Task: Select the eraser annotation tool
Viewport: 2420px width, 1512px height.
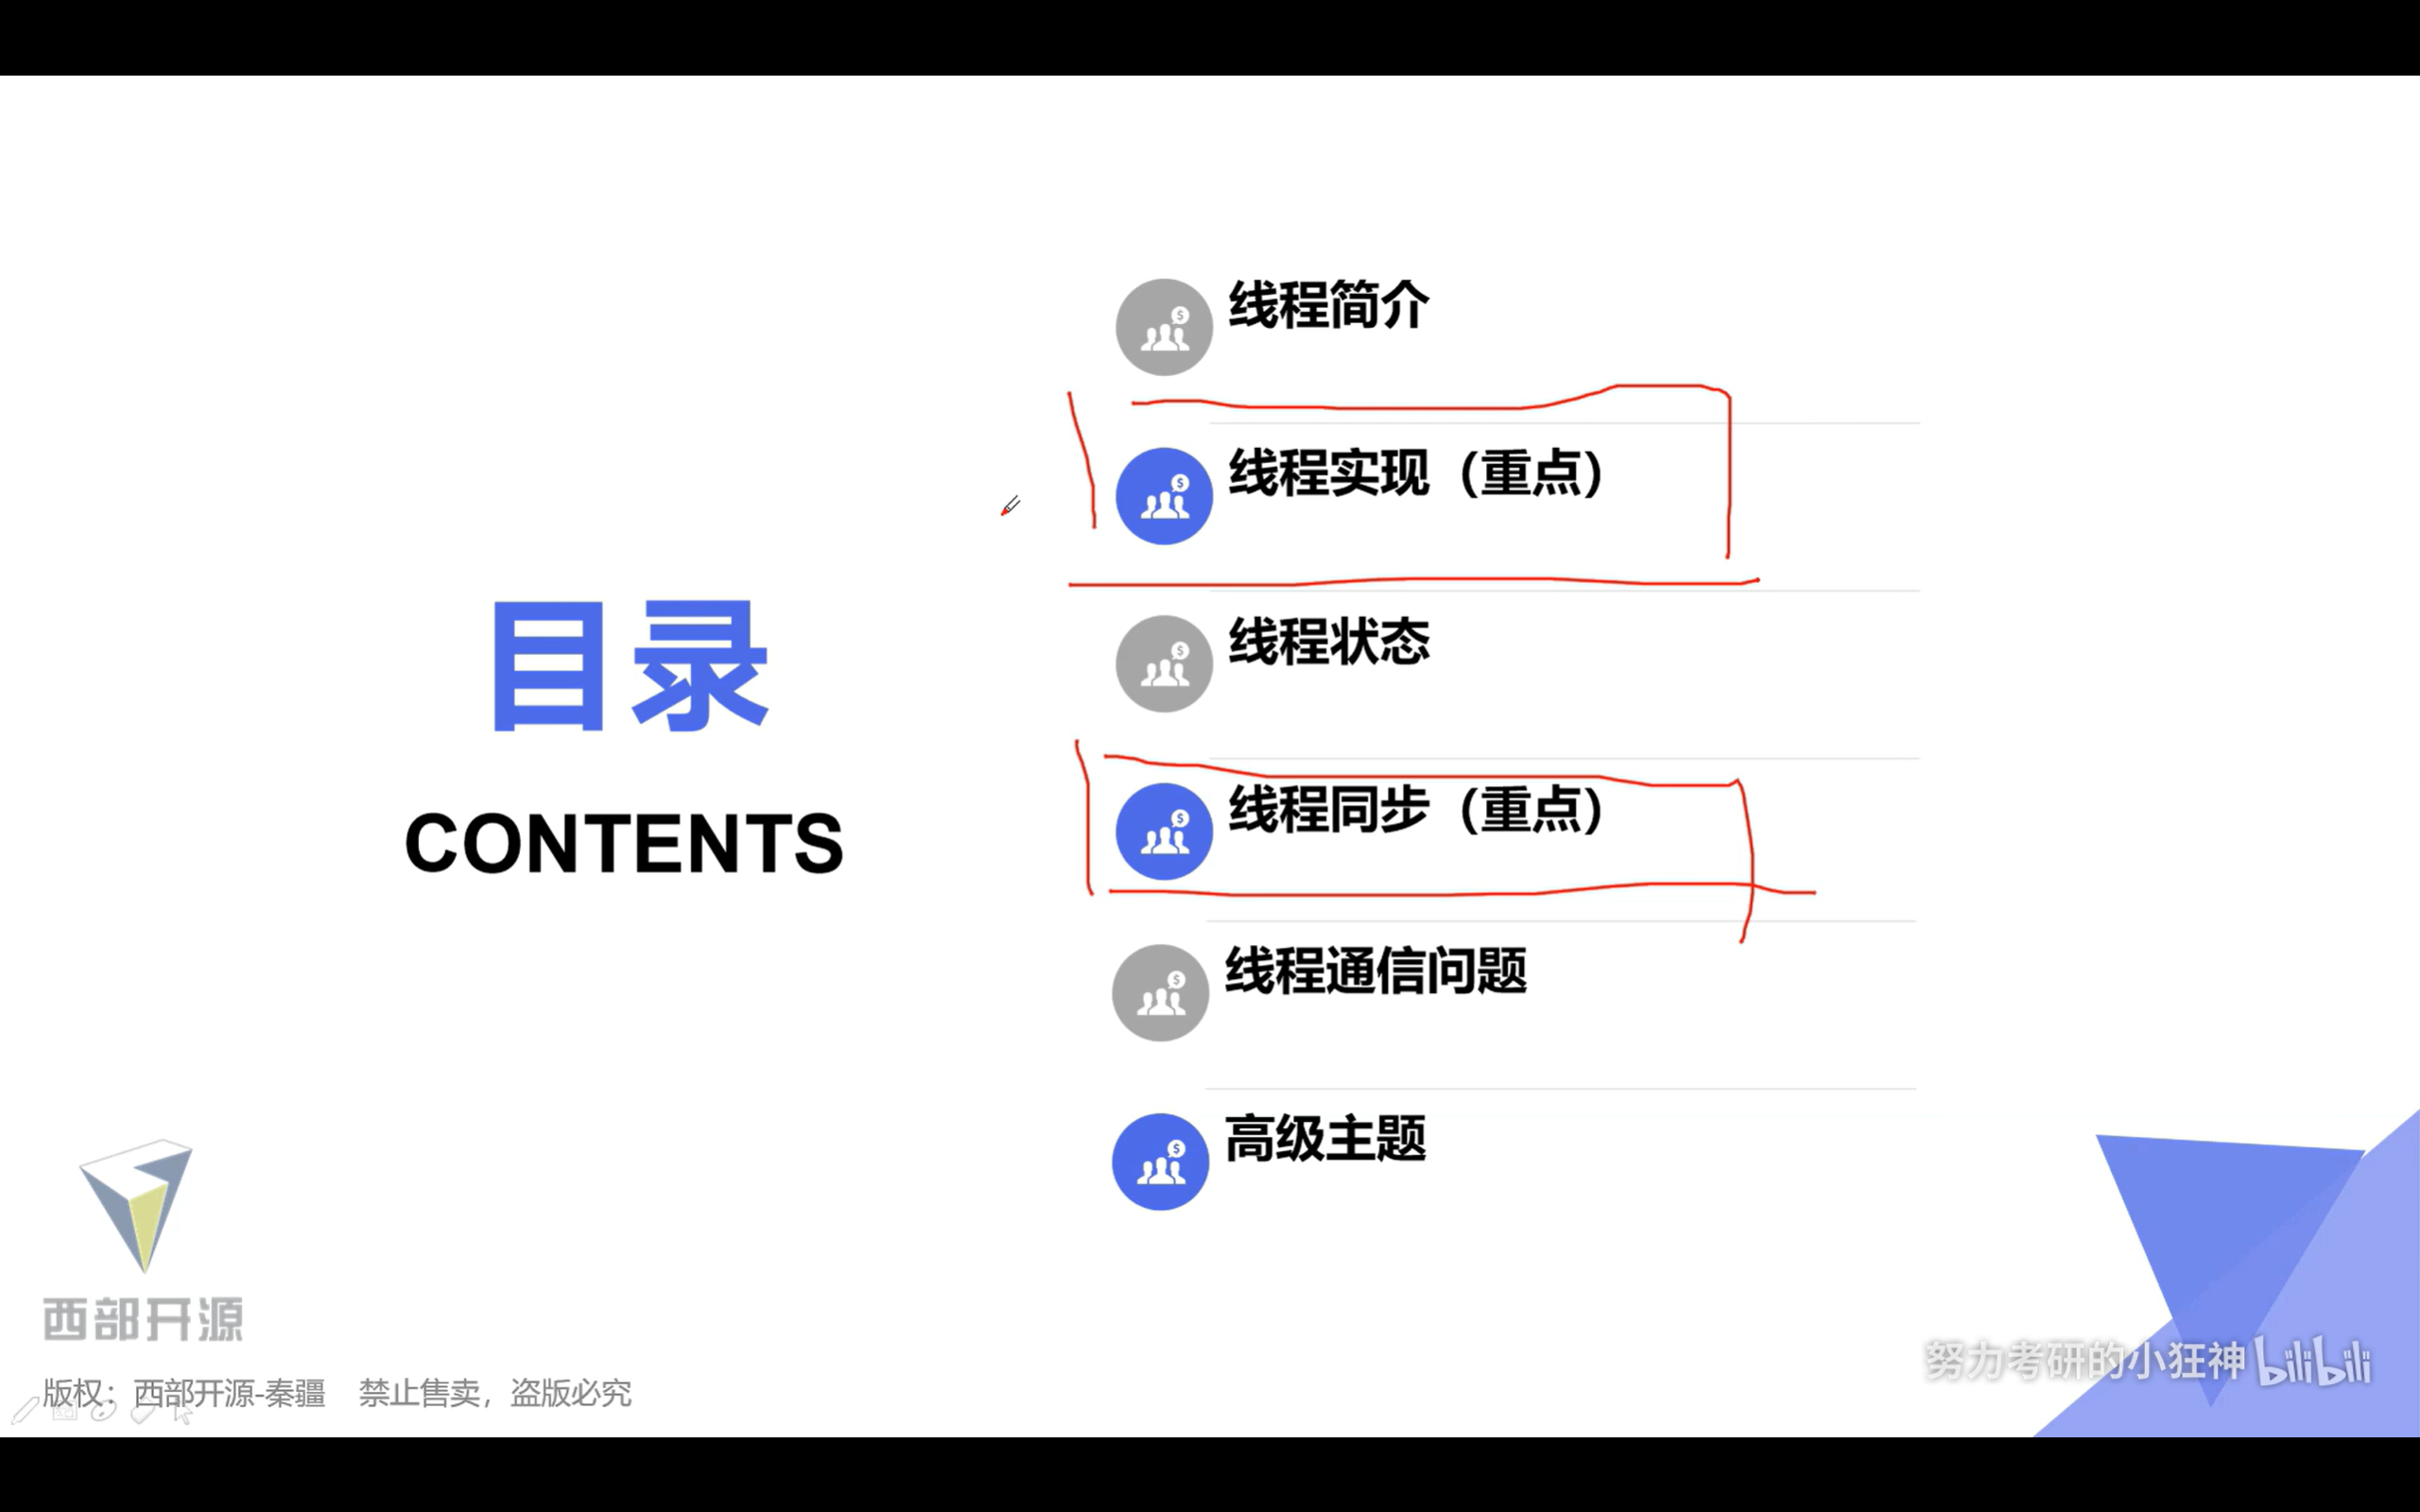Action: (143, 1411)
